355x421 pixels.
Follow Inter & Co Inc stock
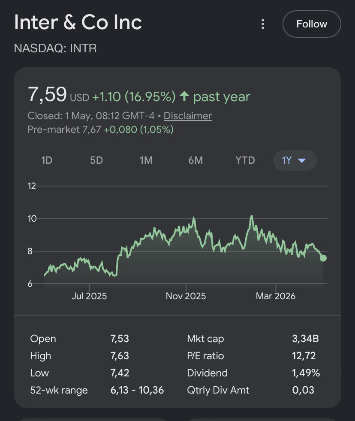click(312, 24)
